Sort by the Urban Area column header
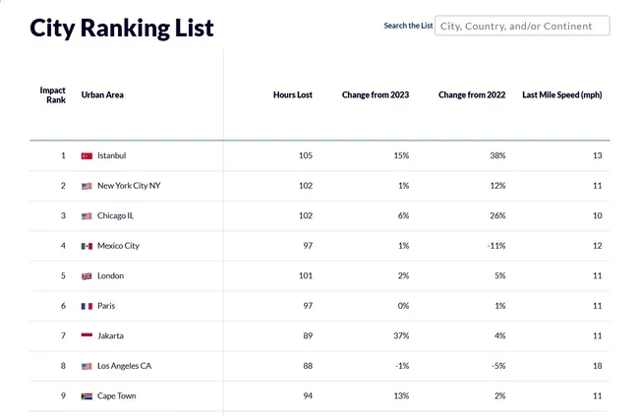Viewport: 639px width, 416px height. 102,95
